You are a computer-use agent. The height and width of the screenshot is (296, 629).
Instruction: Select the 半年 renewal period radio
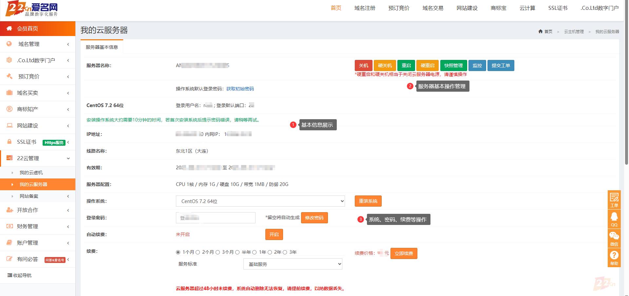pos(237,252)
